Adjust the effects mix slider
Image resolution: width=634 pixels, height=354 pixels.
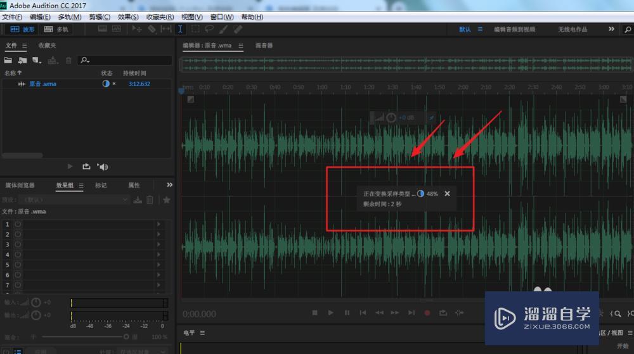pos(126,337)
